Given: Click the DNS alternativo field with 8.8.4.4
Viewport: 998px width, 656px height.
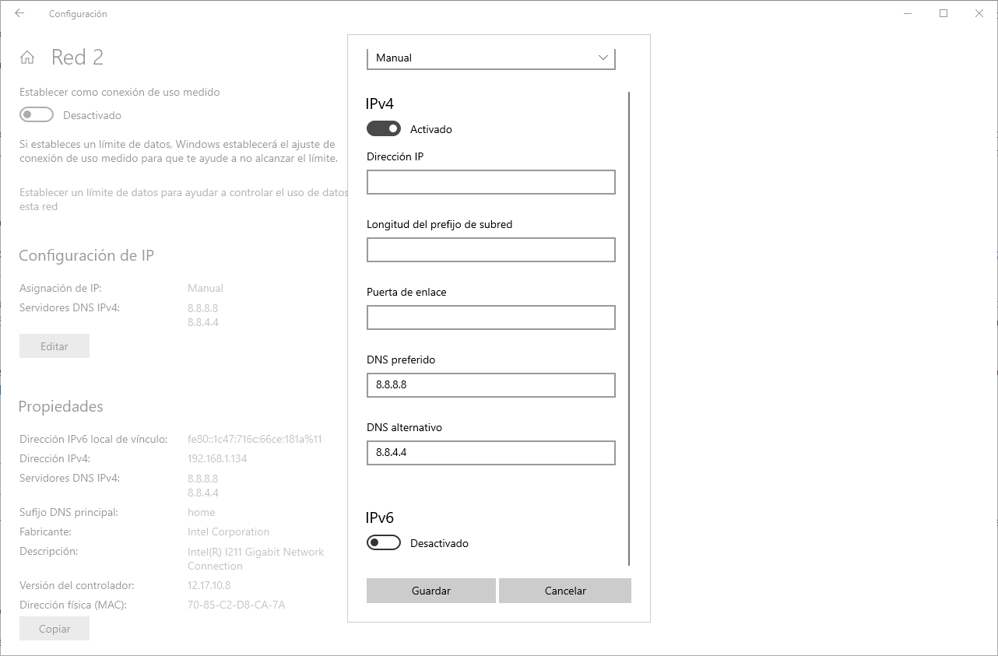Looking at the screenshot, I should click(490, 453).
